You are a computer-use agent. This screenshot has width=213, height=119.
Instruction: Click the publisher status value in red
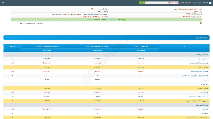[x=91, y=17]
